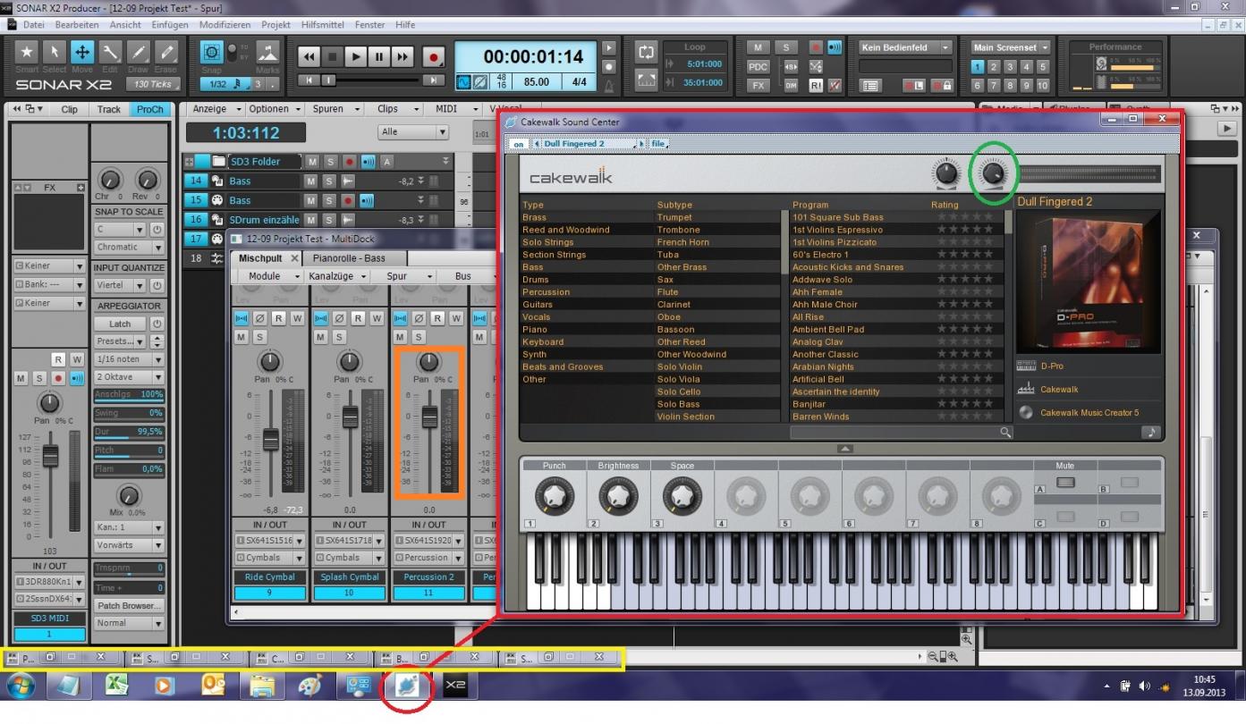The height and width of the screenshot is (724, 1246).
Task: Open the Patch Browser button
Action: 129,605
